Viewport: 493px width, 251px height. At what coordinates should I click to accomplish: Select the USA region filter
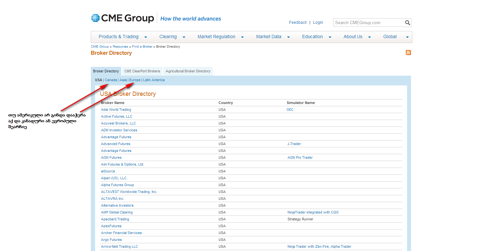coord(99,80)
